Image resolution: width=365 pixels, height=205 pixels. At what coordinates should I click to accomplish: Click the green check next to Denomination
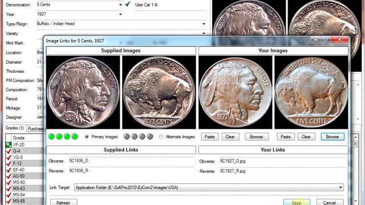127,4
